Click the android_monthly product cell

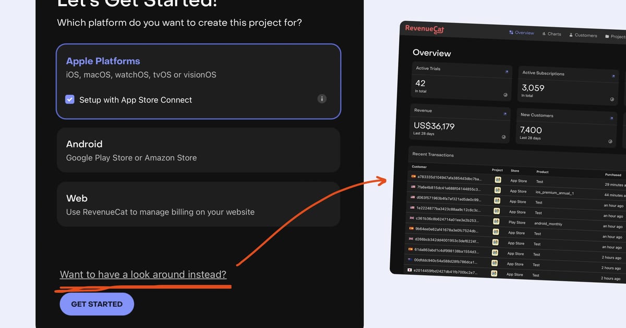tap(548, 223)
